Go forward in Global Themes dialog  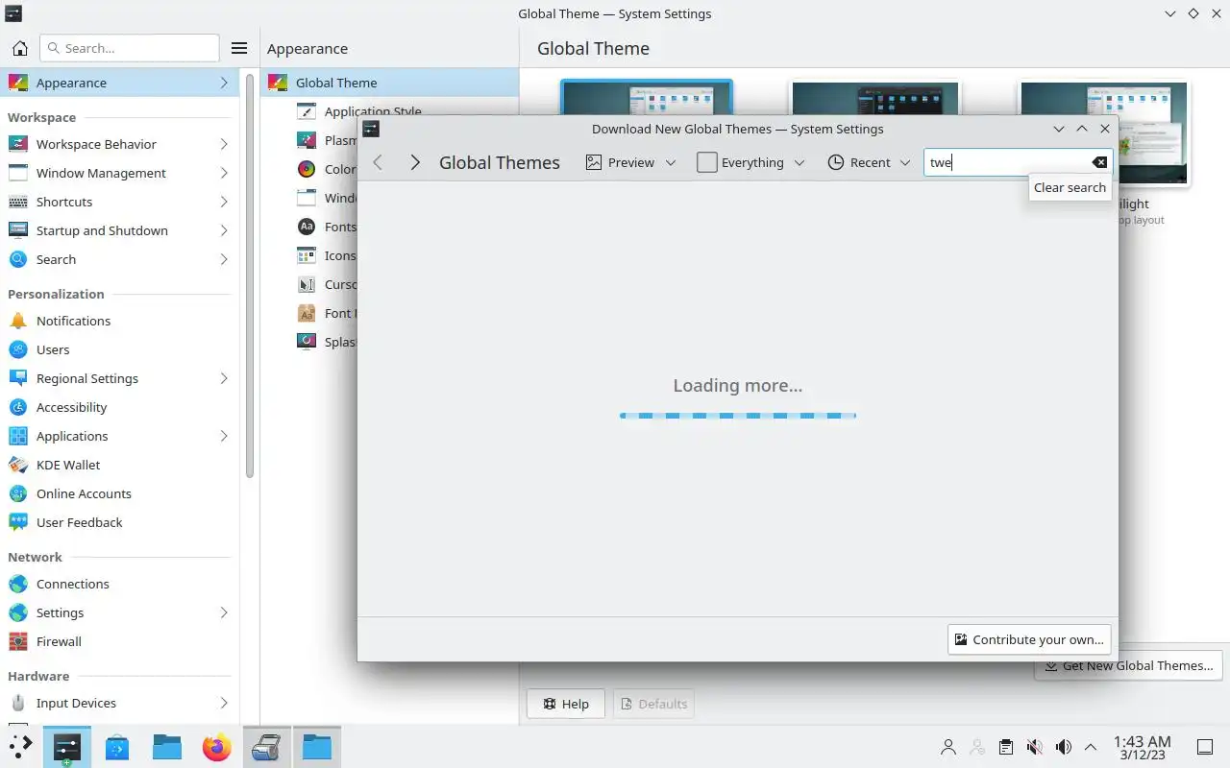pyautogui.click(x=415, y=162)
